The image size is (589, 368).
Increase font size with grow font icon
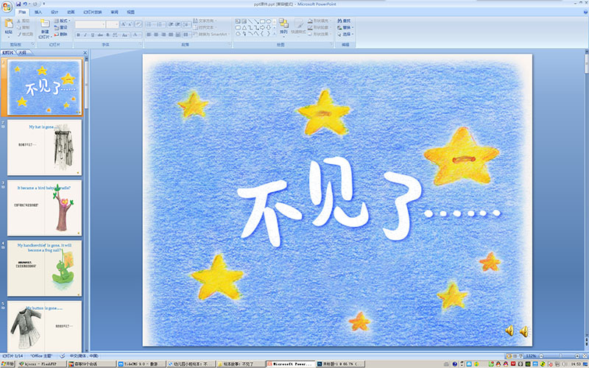(123, 24)
